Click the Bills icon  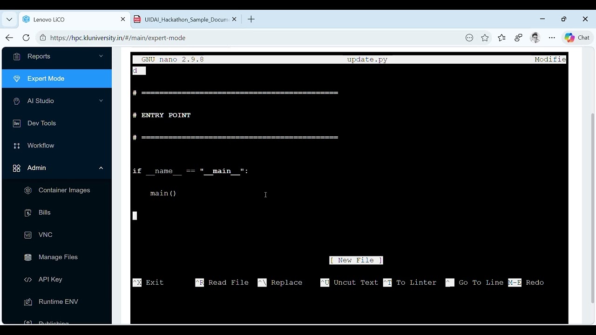[28, 213]
